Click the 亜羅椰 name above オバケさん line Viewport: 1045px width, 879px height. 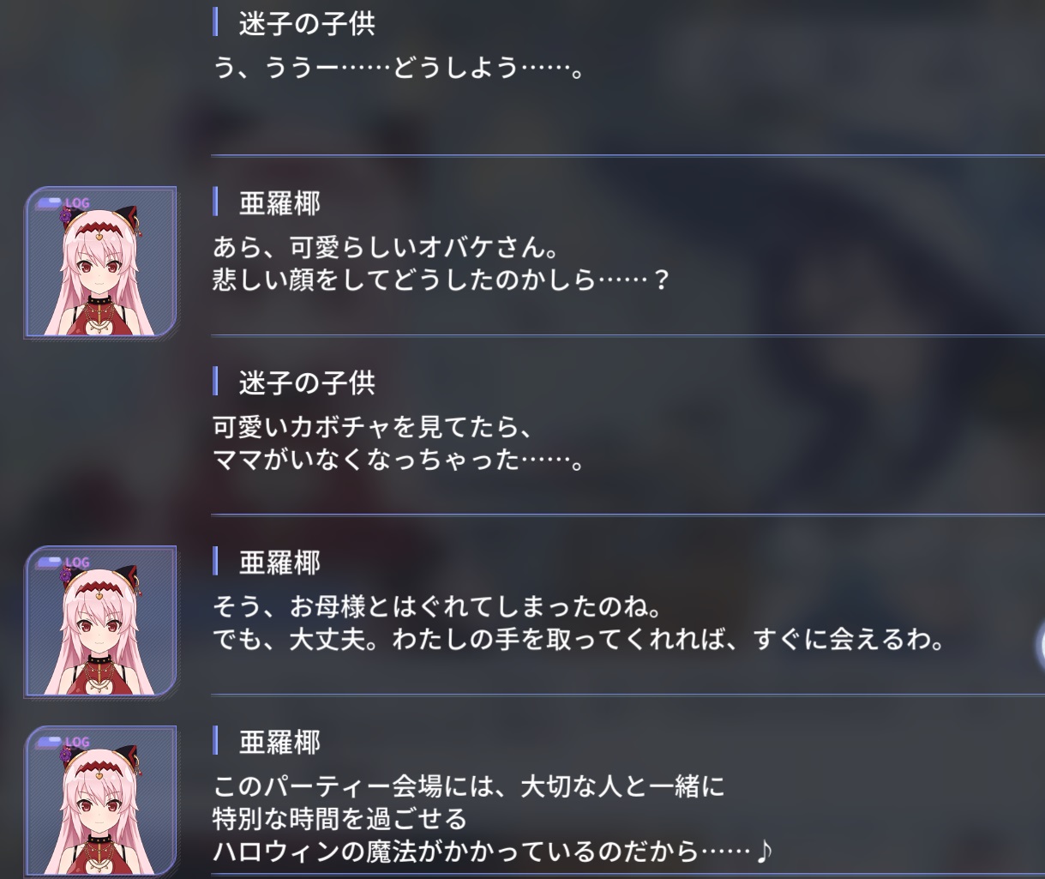(x=279, y=203)
